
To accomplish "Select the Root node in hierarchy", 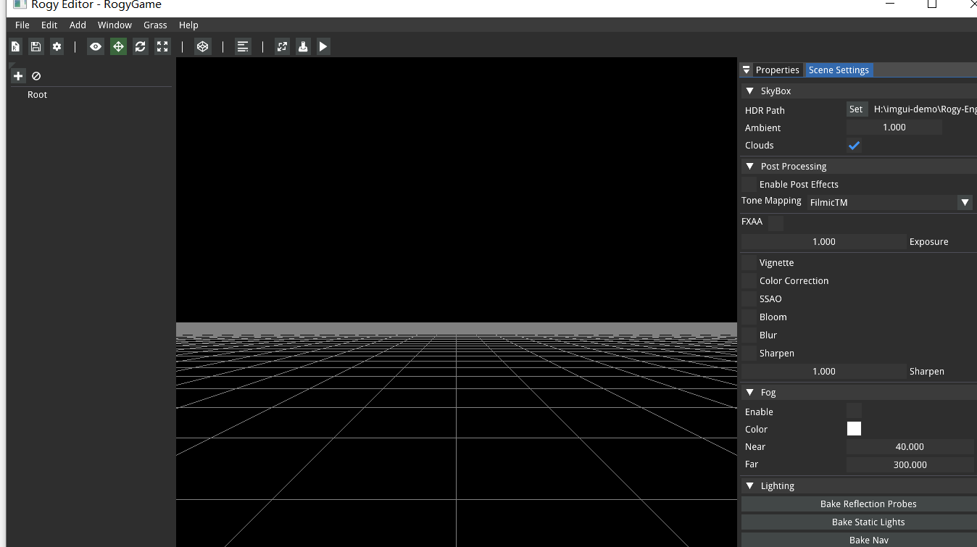I will tap(37, 95).
